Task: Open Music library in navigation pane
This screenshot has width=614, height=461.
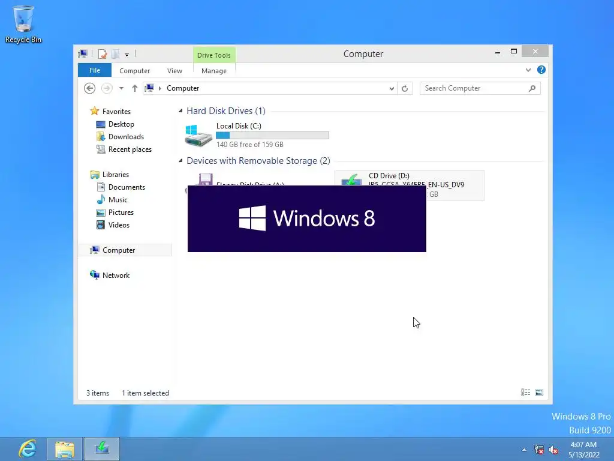Action: [x=118, y=199]
